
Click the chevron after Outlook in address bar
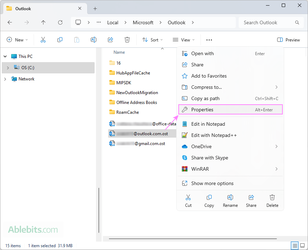coord(193,22)
